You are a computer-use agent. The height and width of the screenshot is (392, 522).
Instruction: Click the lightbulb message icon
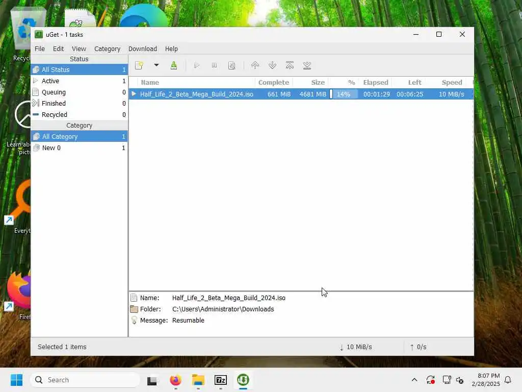[x=134, y=321]
